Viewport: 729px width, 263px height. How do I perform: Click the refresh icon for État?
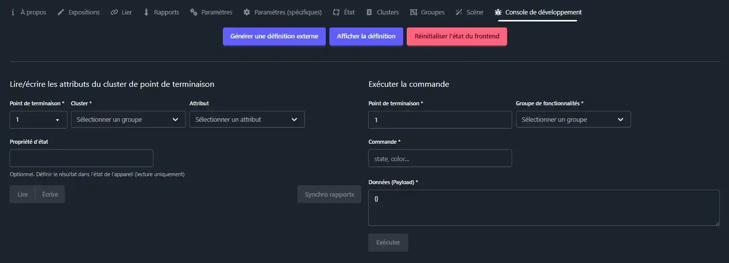[336, 12]
